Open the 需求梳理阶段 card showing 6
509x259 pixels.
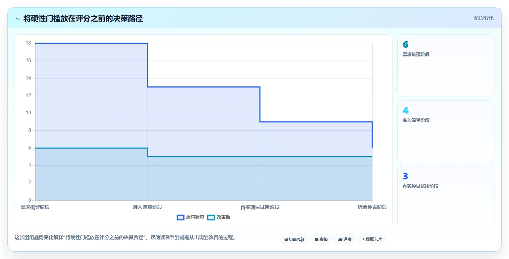coord(446,65)
